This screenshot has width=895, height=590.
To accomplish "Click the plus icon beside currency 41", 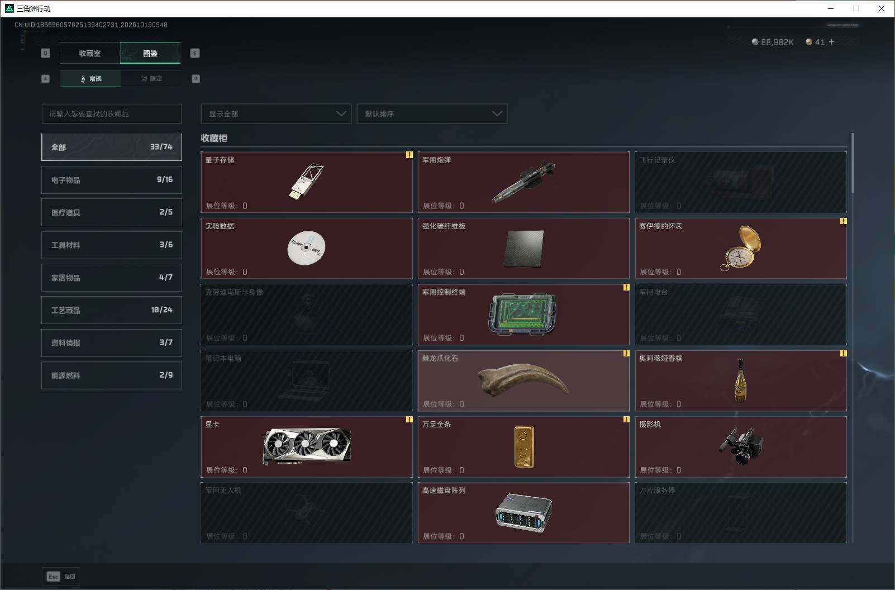I will (831, 42).
